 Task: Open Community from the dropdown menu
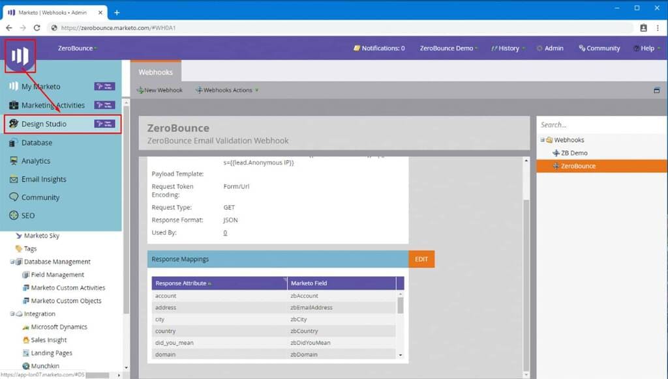pyautogui.click(x=40, y=197)
